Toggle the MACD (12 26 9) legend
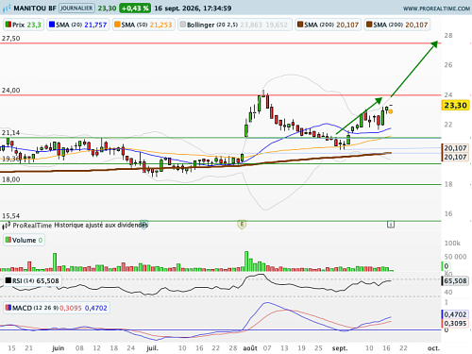This screenshot has width=472, height=354. (x=57, y=308)
